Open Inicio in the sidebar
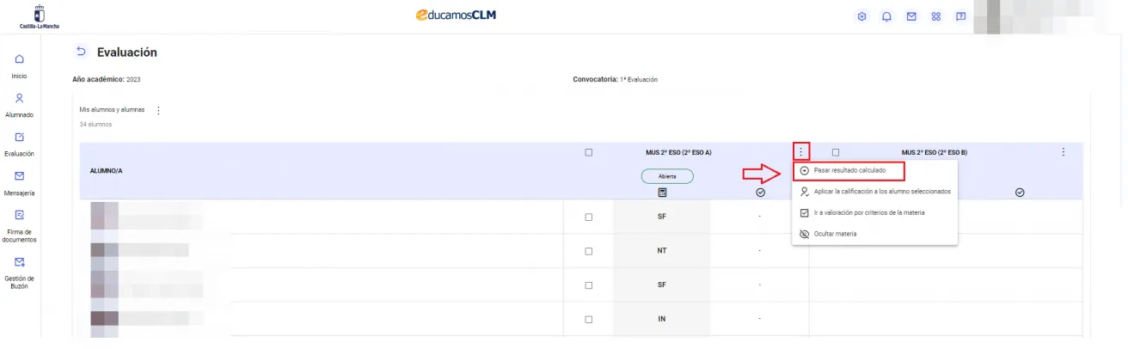This screenshot has height=349, width=1128. click(19, 67)
